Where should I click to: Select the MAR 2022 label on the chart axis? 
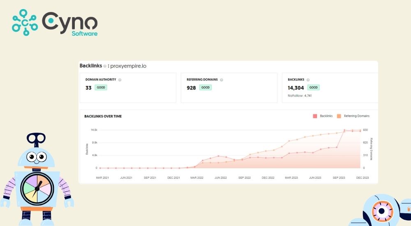pyautogui.click(x=197, y=178)
